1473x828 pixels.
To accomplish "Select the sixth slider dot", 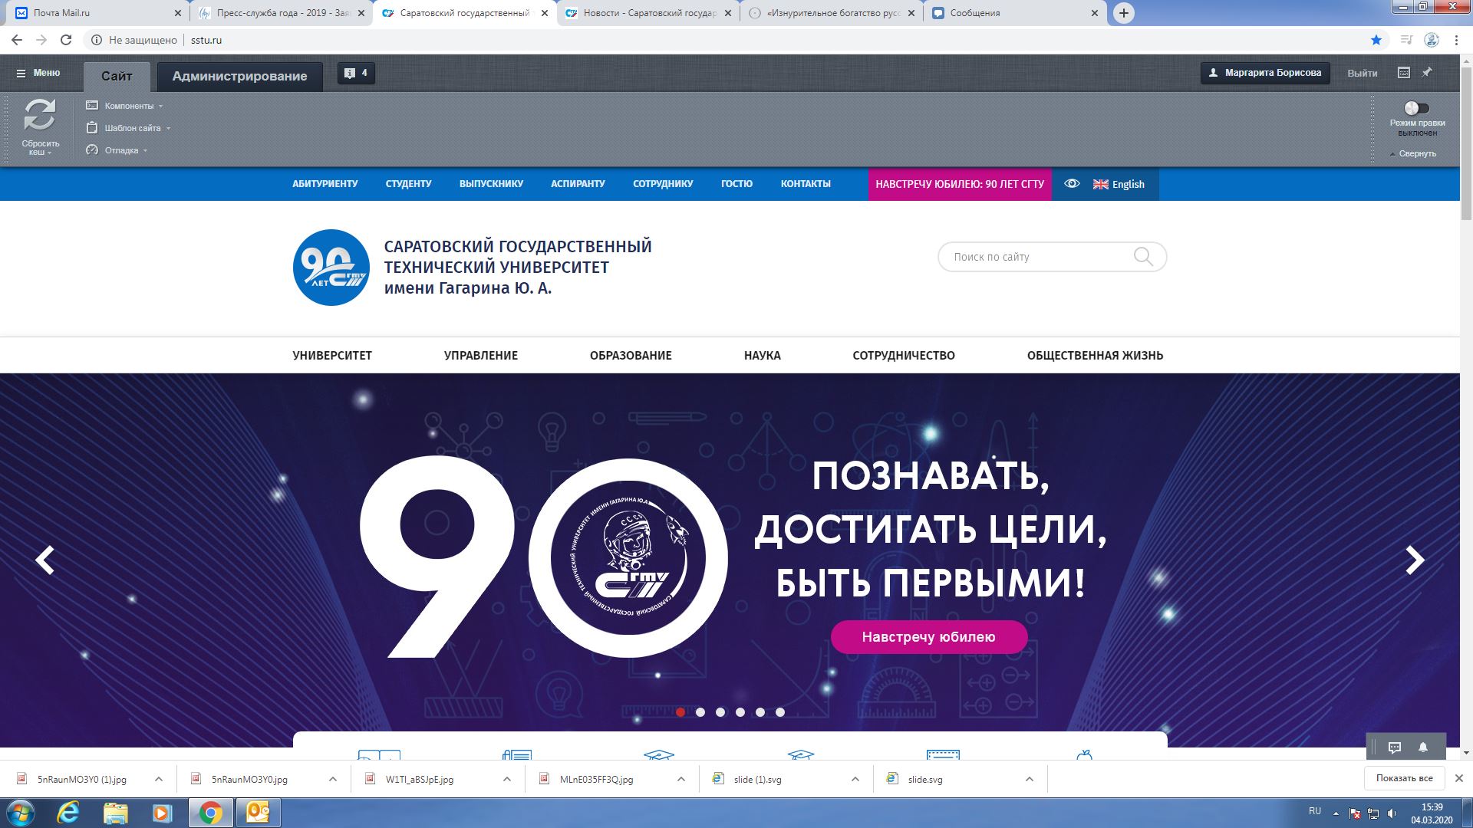I will [x=780, y=712].
